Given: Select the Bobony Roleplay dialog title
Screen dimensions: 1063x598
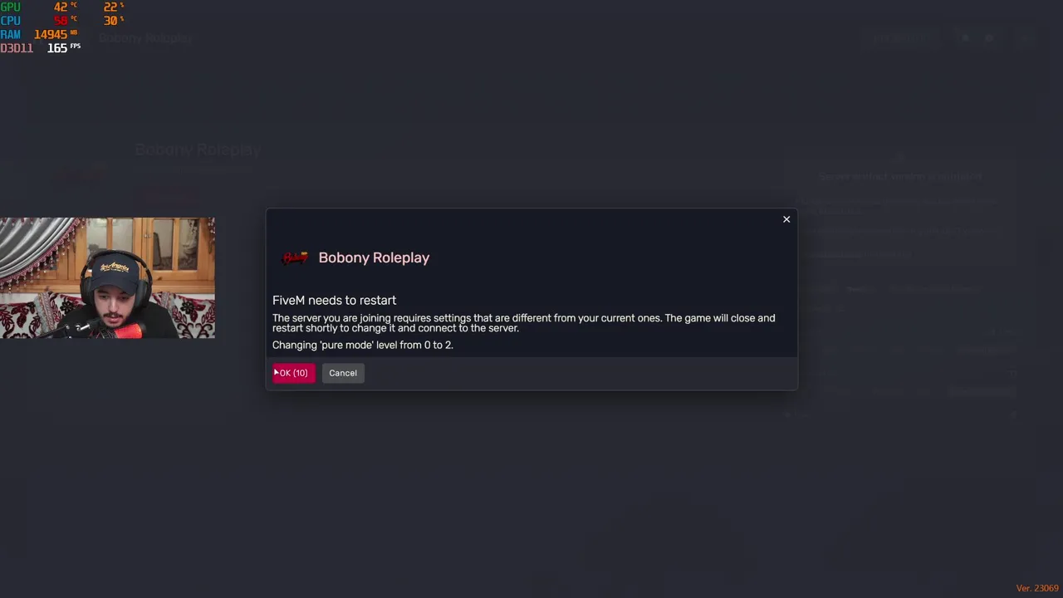Looking at the screenshot, I should point(374,257).
